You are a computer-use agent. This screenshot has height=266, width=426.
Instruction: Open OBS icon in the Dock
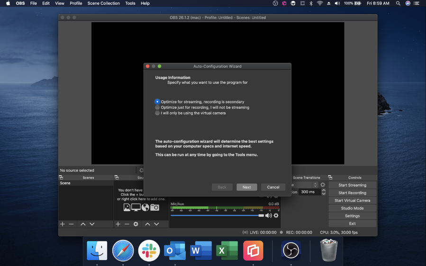[291, 250]
